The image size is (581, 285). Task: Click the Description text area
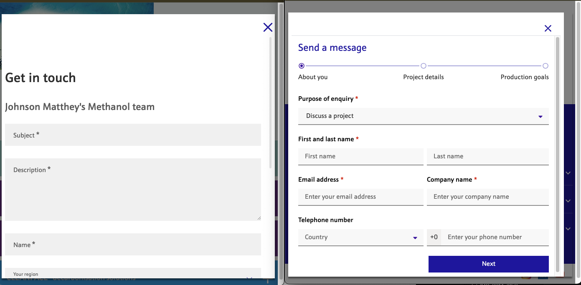coord(133,190)
